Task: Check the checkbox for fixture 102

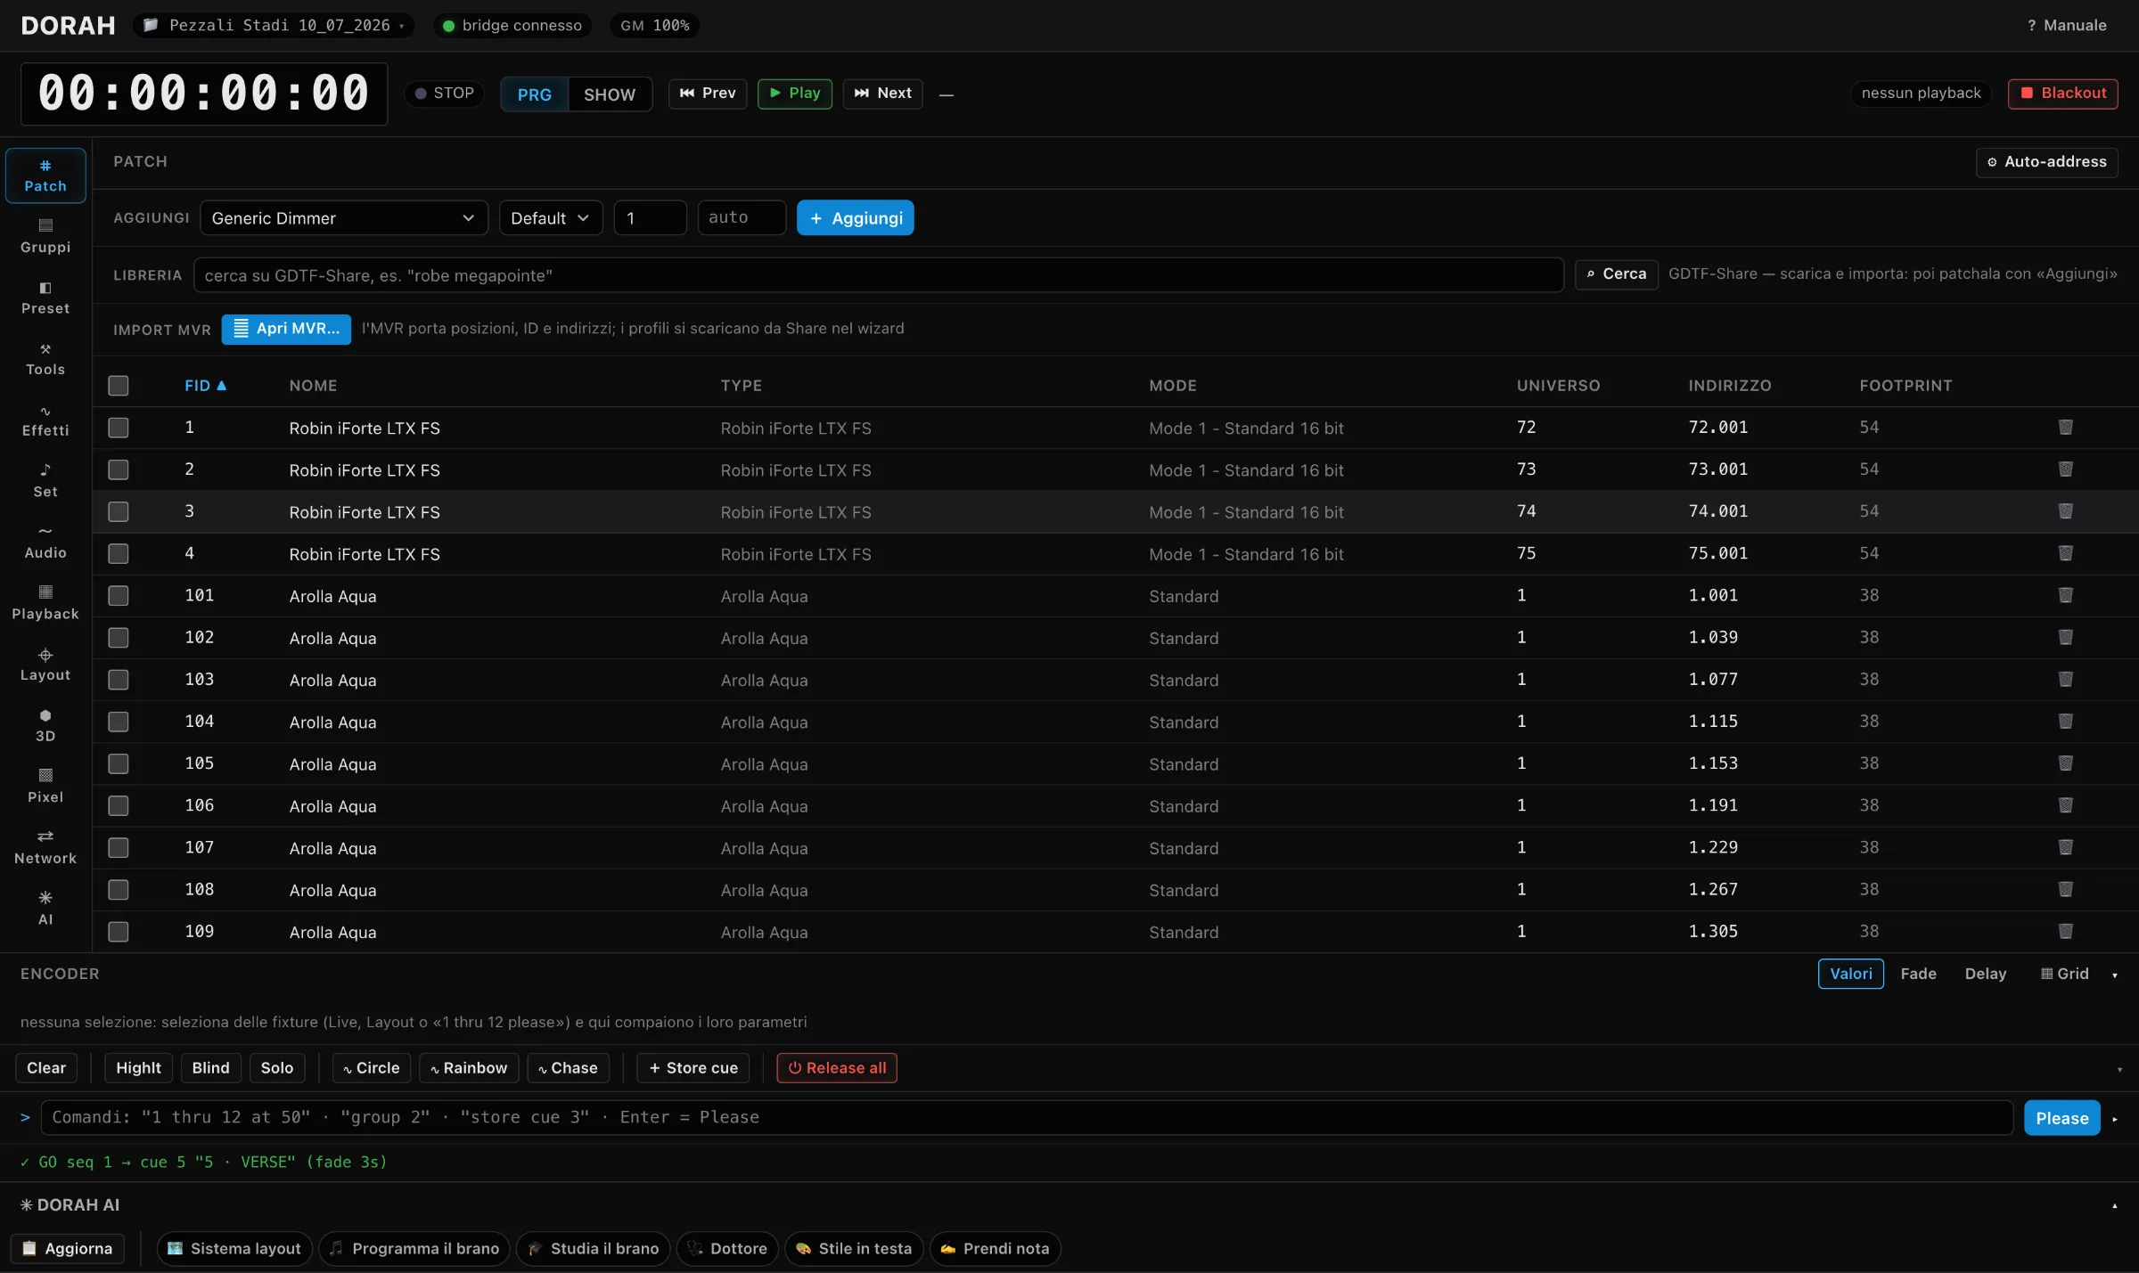Action: [119, 638]
